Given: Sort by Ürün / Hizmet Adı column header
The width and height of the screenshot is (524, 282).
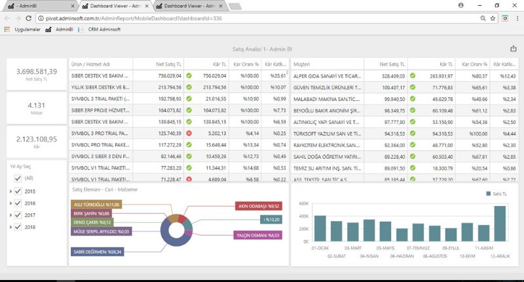Looking at the screenshot, I should [x=101, y=64].
